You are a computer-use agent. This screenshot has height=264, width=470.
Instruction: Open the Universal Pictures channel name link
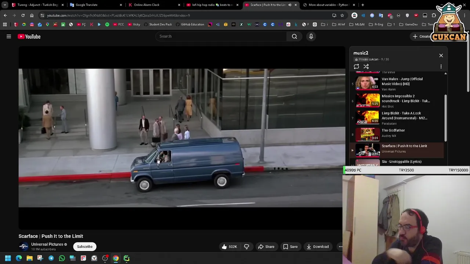(47, 244)
